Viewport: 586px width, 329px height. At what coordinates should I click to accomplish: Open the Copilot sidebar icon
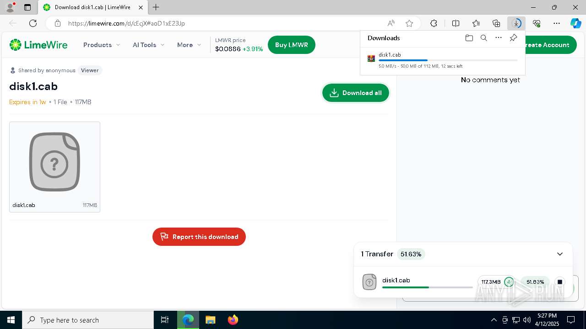point(575,23)
